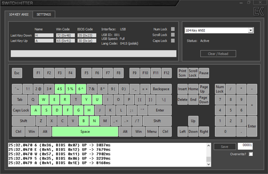268x174 pixels.
Task: Click the F5 key
Action: pyautogui.click(x=86, y=73)
